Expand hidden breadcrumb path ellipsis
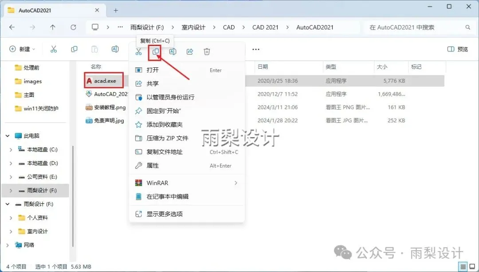Screen dimensions: 479x272 120,27
